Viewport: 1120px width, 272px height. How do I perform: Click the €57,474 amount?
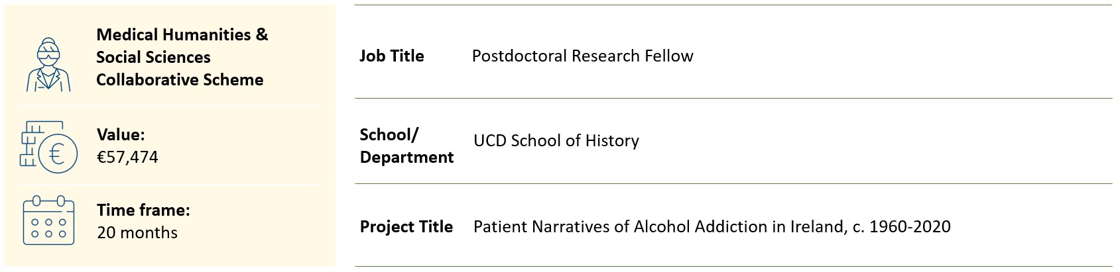pos(127,157)
